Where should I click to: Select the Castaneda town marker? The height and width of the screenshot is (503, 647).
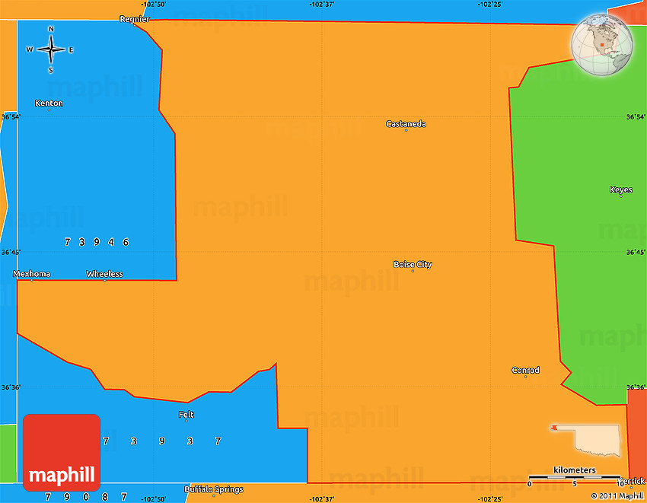(406, 130)
